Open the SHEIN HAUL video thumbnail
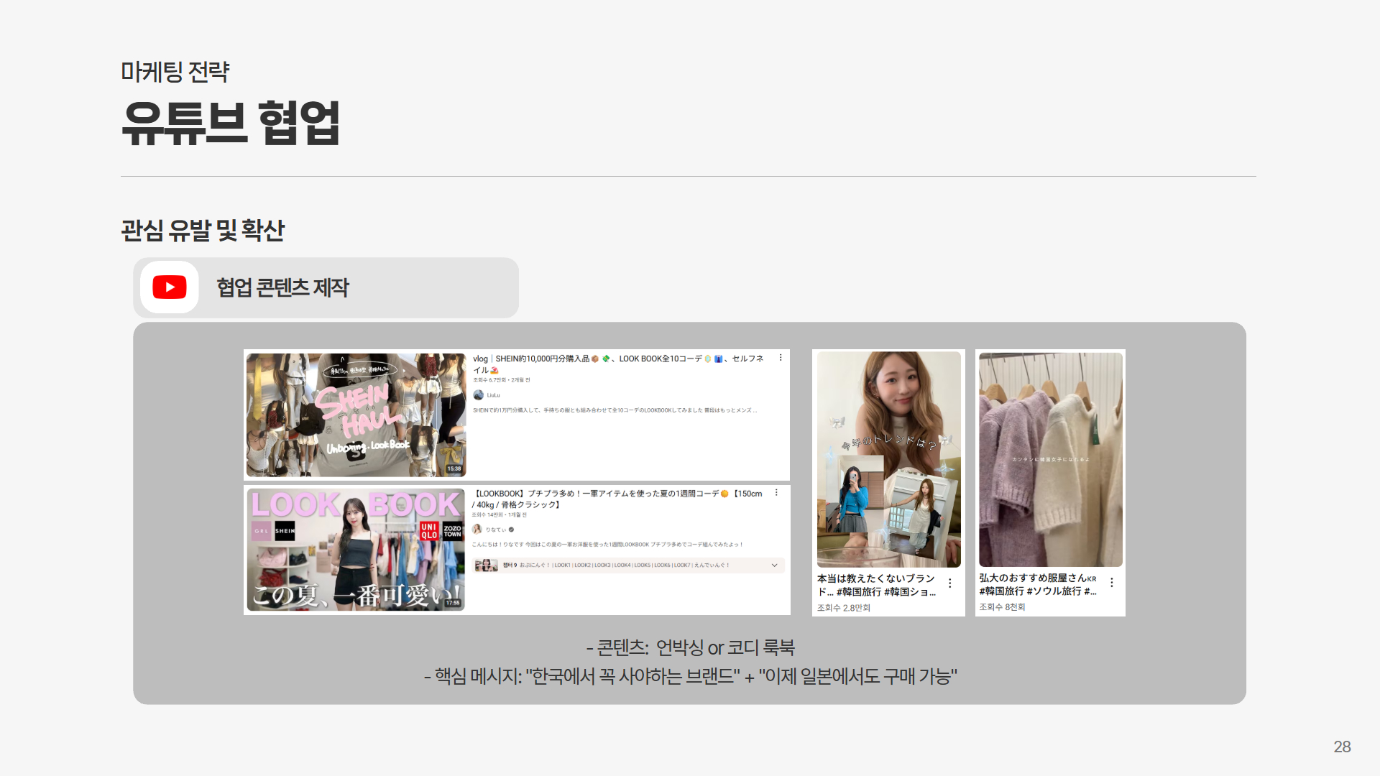Screen dimensions: 1380x776 click(x=356, y=415)
